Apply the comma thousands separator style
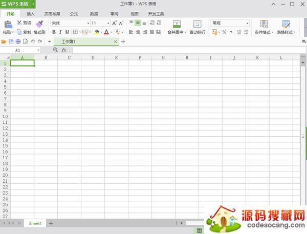The height and width of the screenshot is (234, 307). point(231,32)
